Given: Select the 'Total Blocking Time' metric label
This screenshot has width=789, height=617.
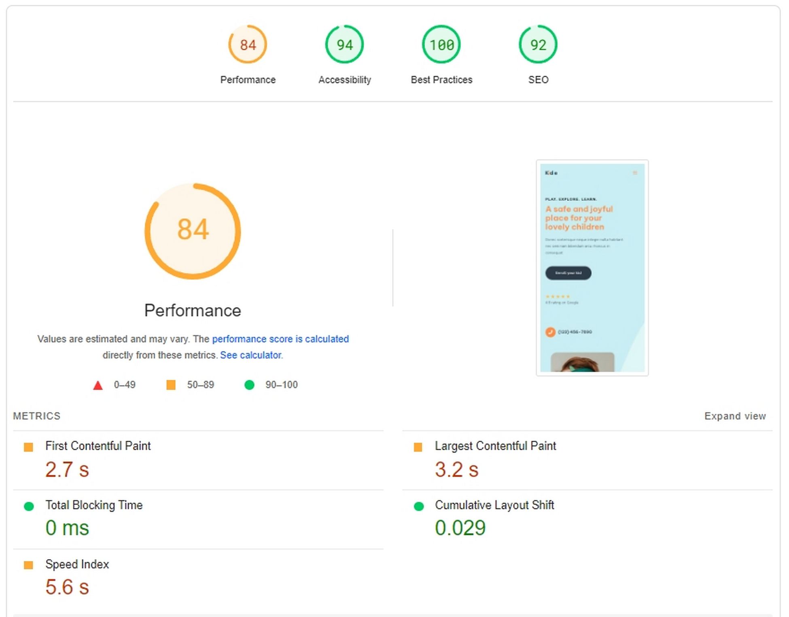Looking at the screenshot, I should [x=94, y=505].
